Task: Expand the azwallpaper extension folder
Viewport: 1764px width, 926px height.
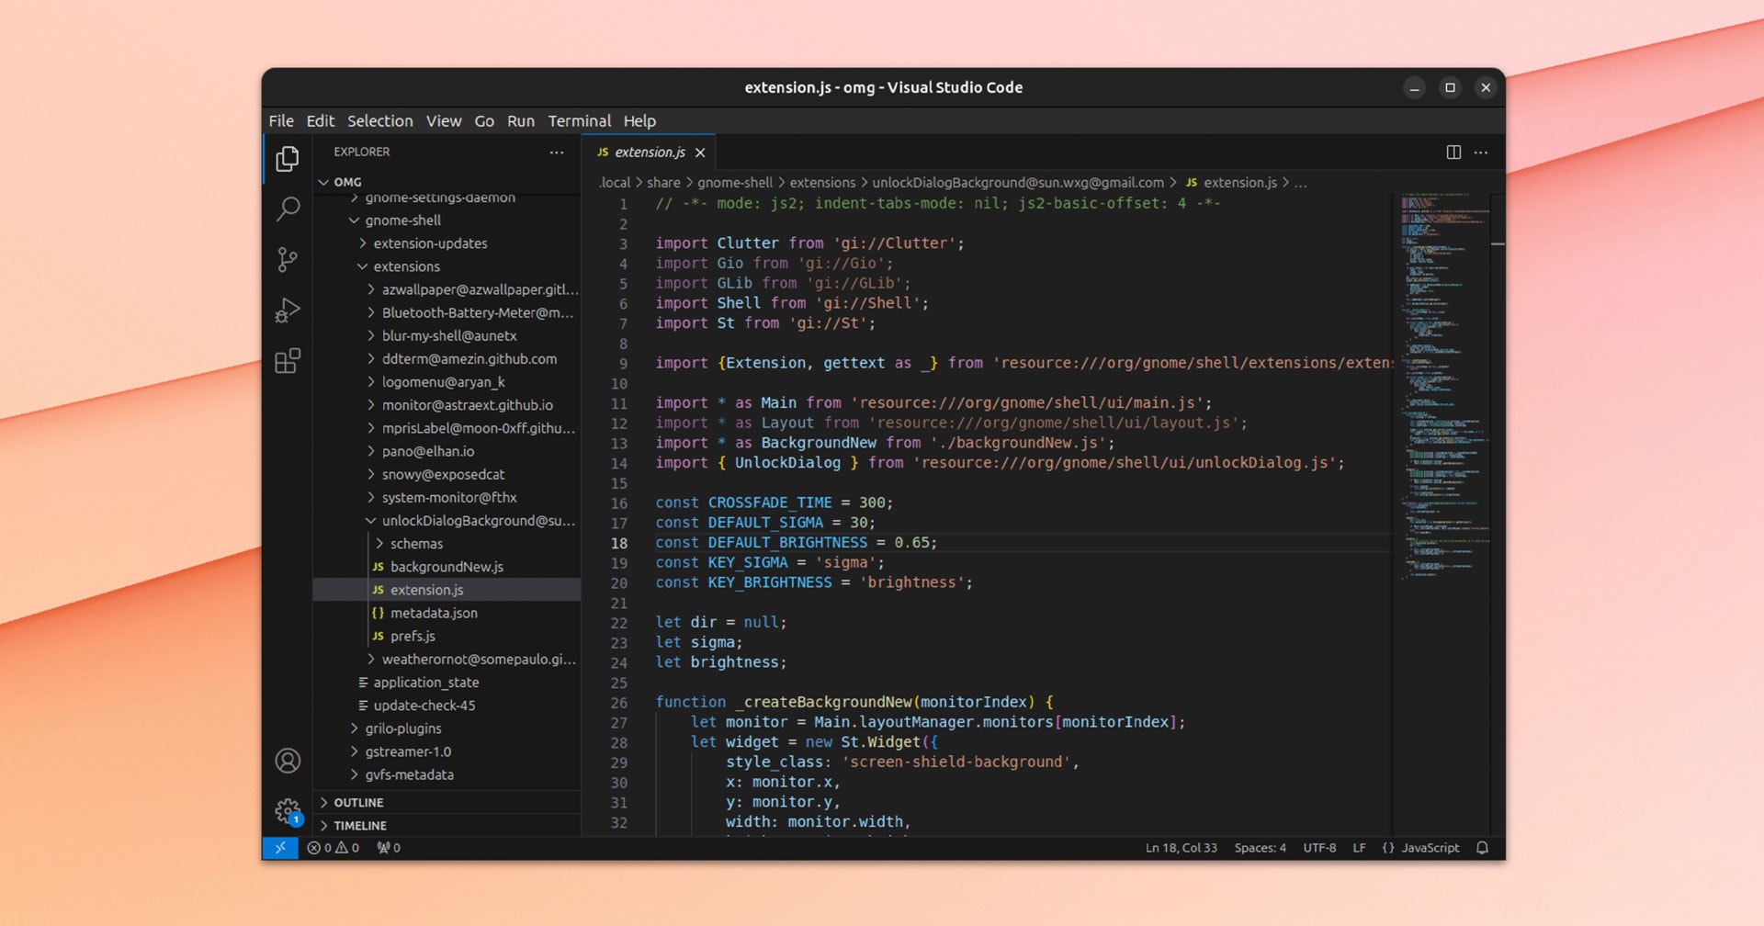Action: pyautogui.click(x=447, y=289)
